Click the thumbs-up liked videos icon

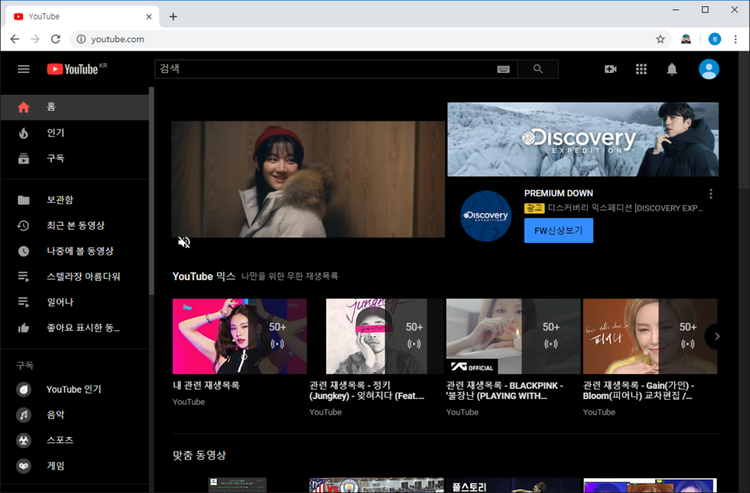[x=23, y=328]
